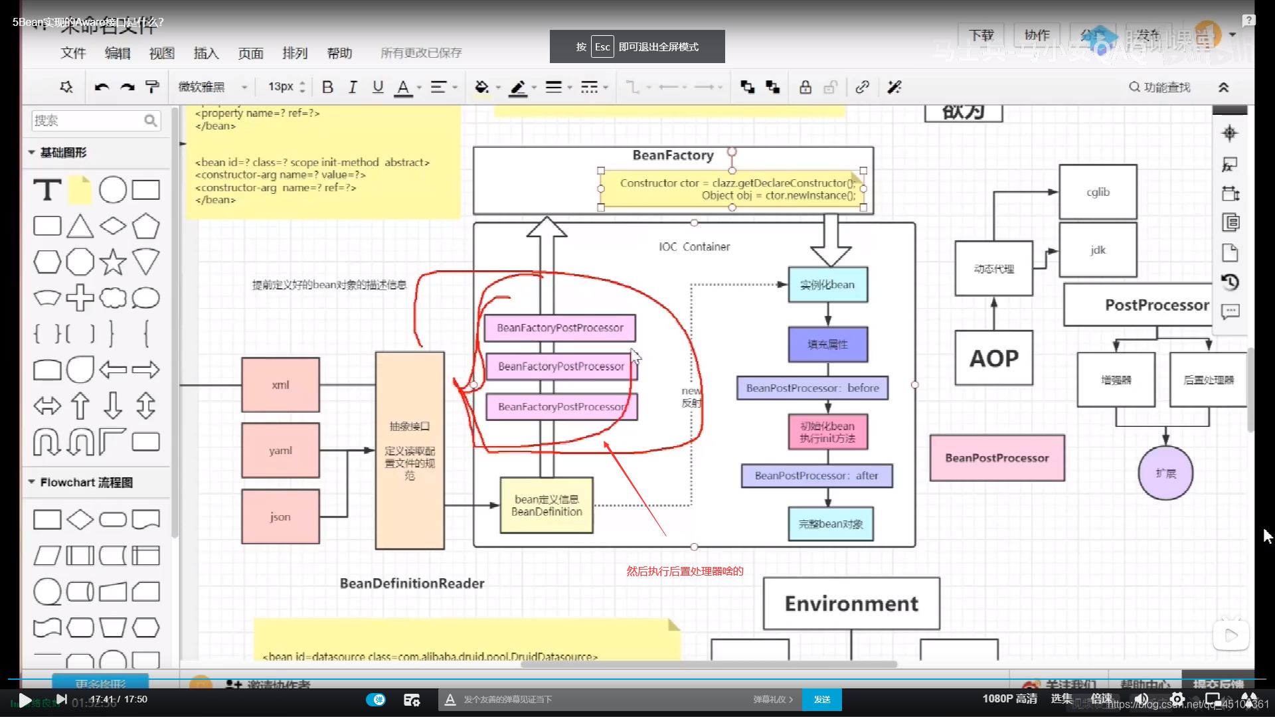Click the pin style icon in the toolbar

pyautogui.click(x=66, y=87)
